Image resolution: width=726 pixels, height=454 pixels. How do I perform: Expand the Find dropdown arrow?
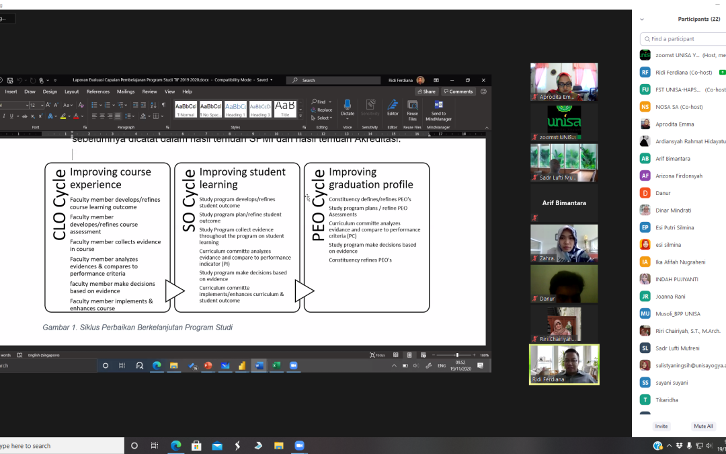click(x=330, y=102)
